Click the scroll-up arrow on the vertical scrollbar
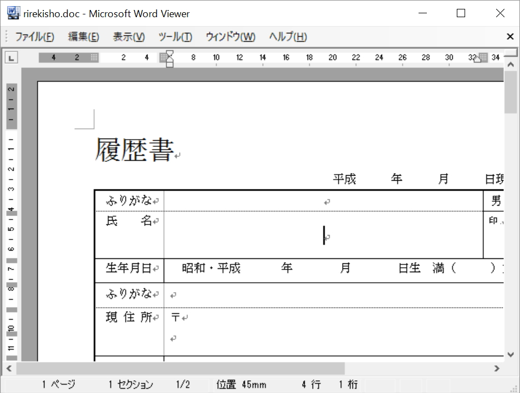Screen dimensions: 520x393 [x=511, y=64]
